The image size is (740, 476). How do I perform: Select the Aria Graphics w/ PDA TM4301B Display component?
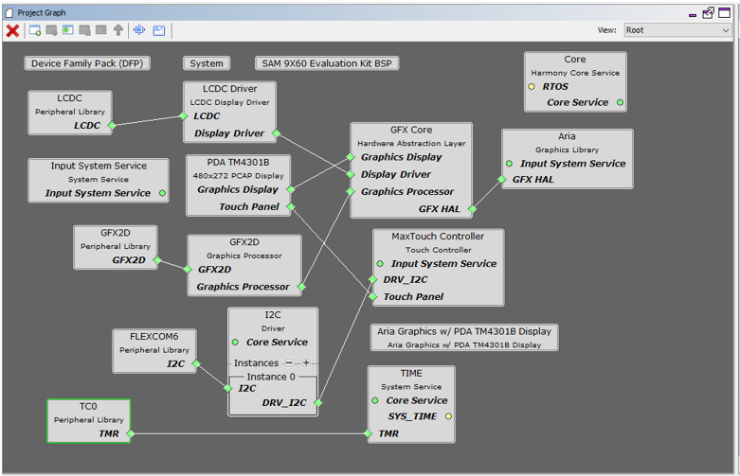click(464, 338)
